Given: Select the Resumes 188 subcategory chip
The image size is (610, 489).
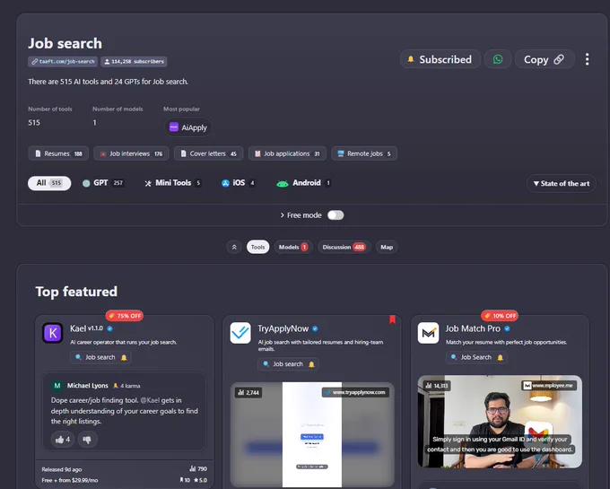Looking at the screenshot, I should coord(58,153).
